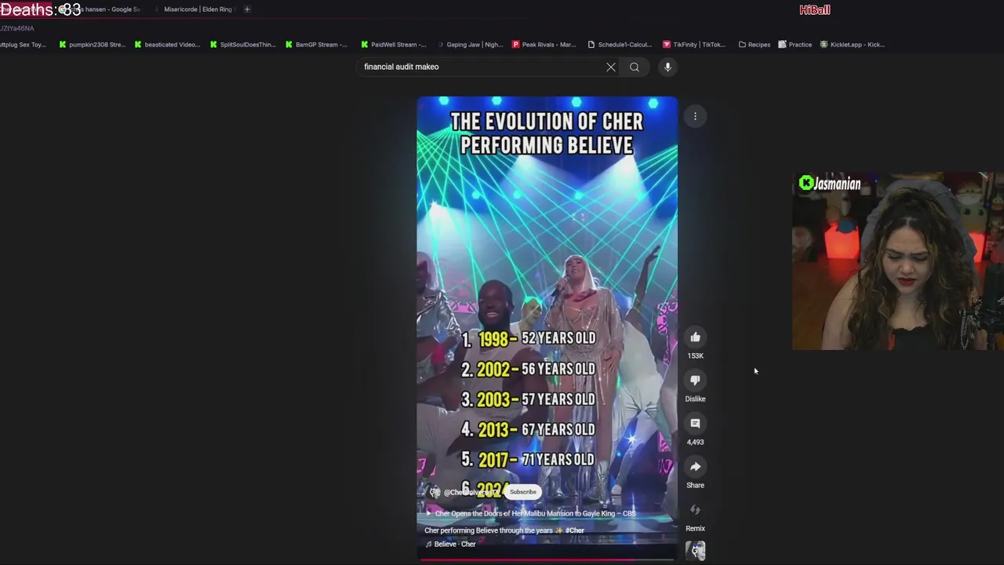The width and height of the screenshot is (1004, 565).
Task: Open the BamGP Stream bookmark
Action: 316,45
